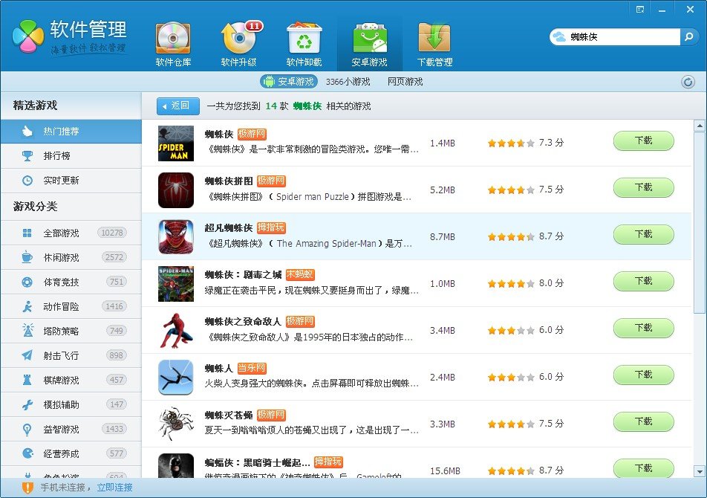Select the 软件卸载 uninstall icon
This screenshot has width=707, height=498.
(304, 41)
